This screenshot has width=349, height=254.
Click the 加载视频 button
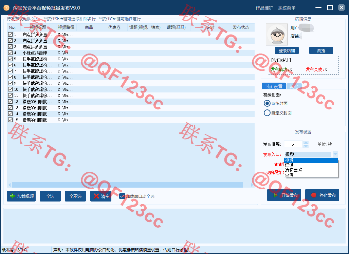click(x=21, y=196)
